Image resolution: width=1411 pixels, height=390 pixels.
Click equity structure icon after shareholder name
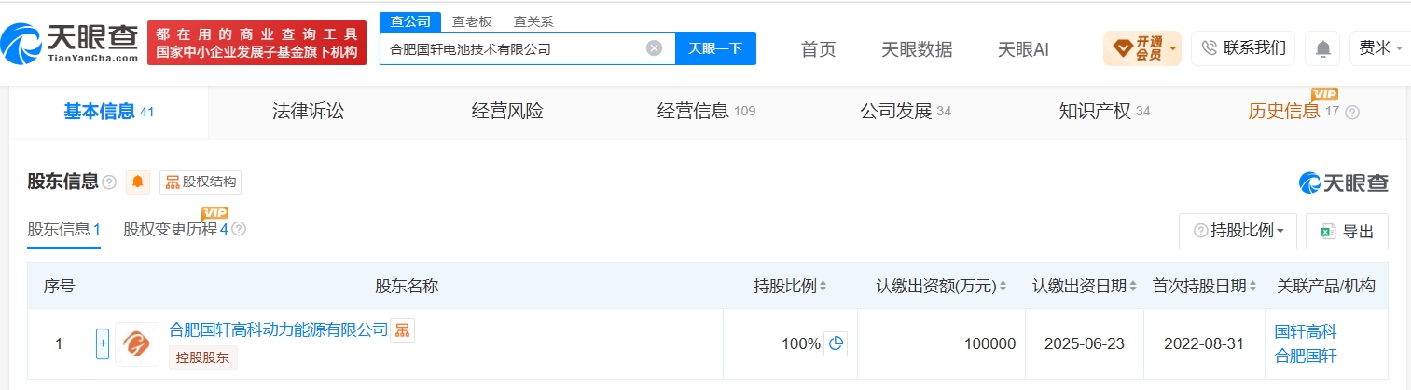pos(402,329)
